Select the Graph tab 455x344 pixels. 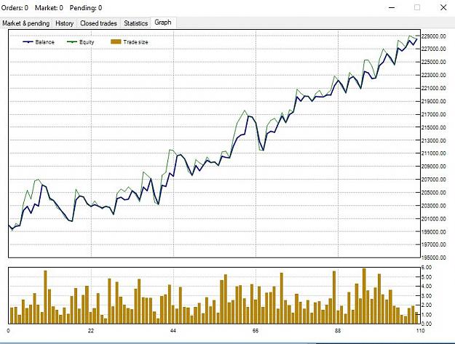[163, 23]
